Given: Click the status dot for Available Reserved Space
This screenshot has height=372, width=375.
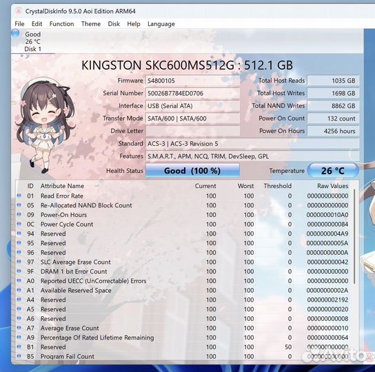Looking at the screenshot, I should (19, 290).
